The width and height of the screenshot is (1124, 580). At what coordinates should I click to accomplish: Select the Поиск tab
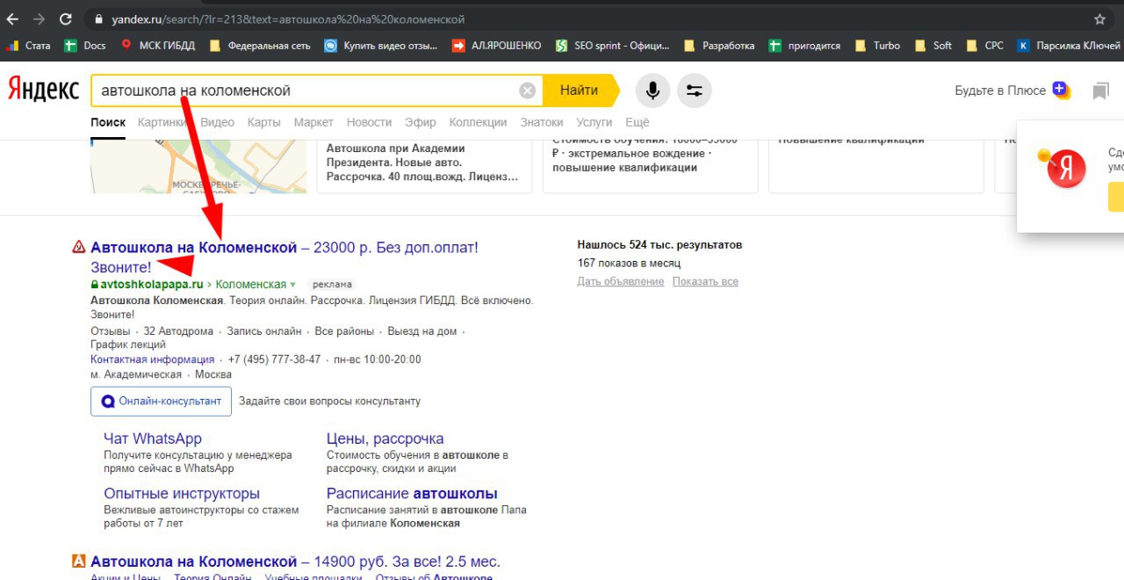point(108,122)
